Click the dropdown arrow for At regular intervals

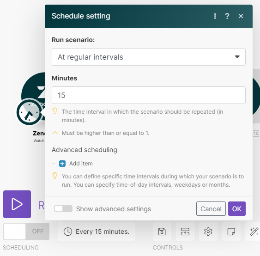click(237, 57)
